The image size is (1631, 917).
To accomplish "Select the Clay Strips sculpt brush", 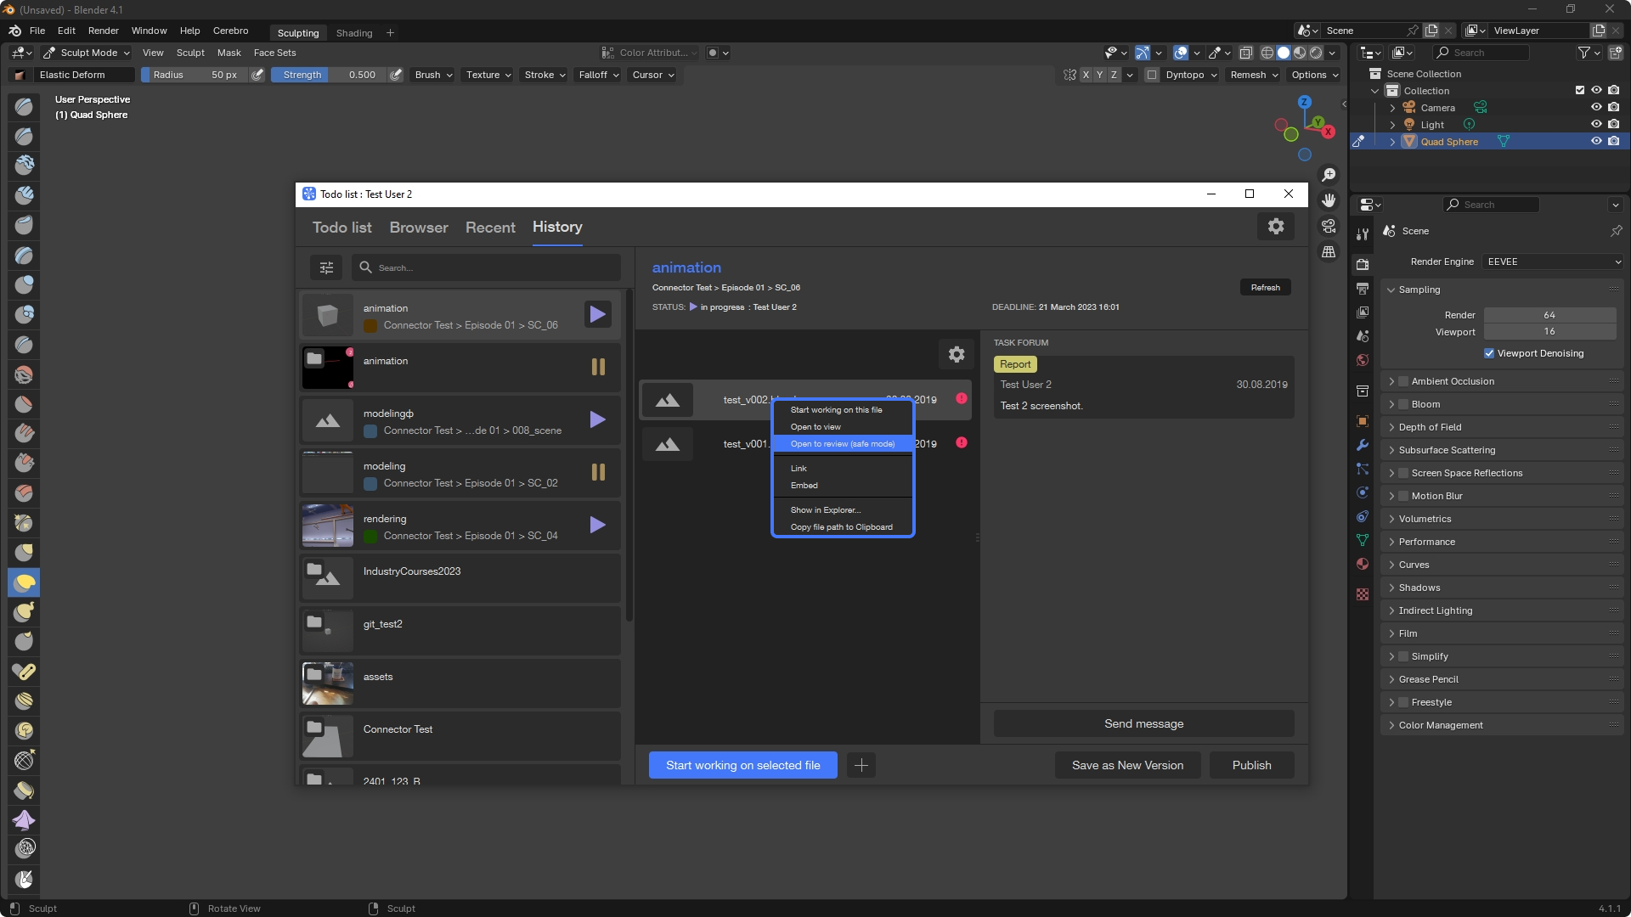I will click(24, 195).
